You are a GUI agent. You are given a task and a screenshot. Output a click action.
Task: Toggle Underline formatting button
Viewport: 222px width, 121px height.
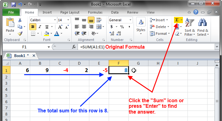[47, 27]
